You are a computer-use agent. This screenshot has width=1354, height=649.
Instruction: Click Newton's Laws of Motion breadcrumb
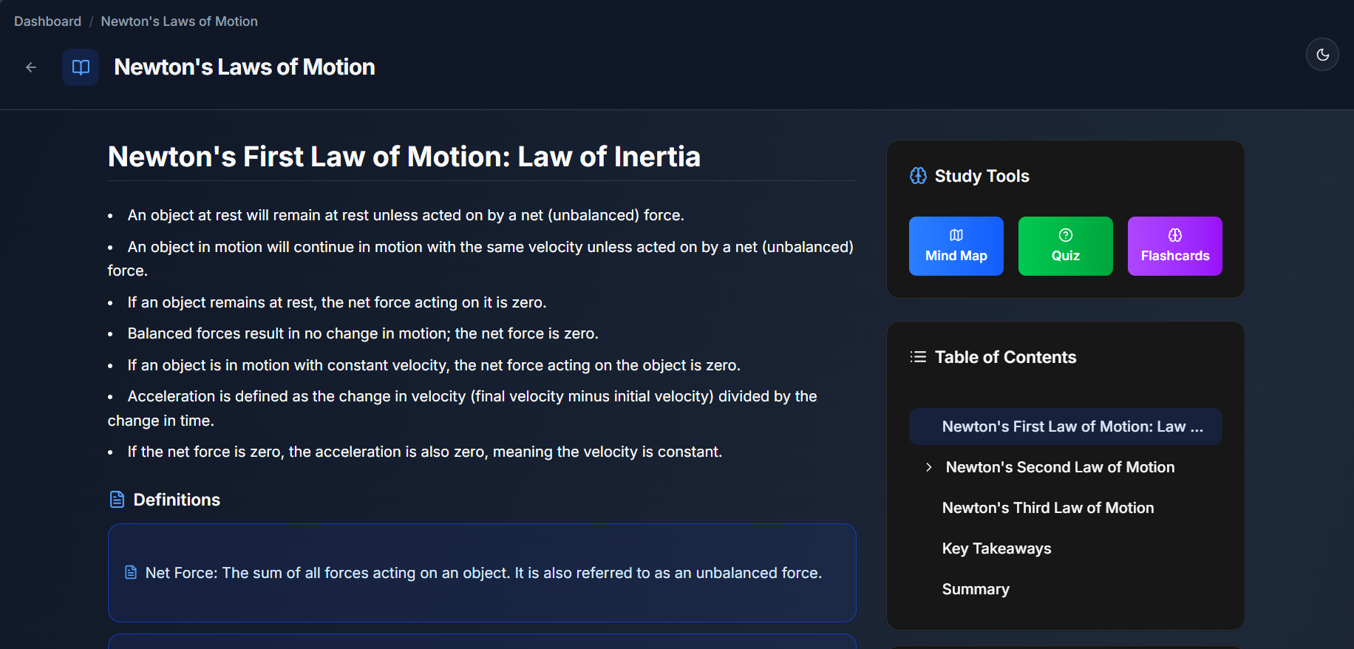click(x=179, y=21)
